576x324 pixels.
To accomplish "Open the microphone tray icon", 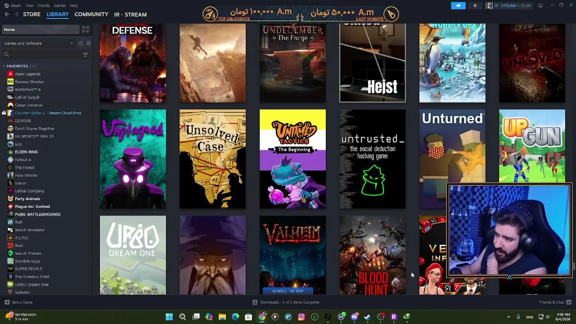I will [x=518, y=317].
